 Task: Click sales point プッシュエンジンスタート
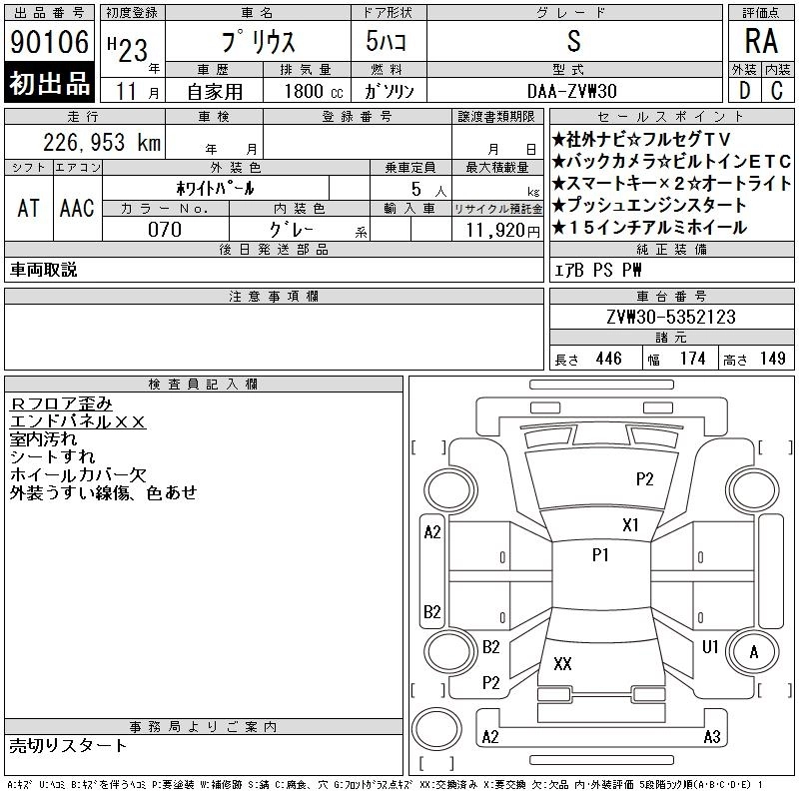[x=649, y=206]
